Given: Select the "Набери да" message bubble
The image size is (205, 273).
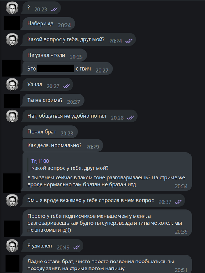Looking at the screenshot, I should point(49,24).
